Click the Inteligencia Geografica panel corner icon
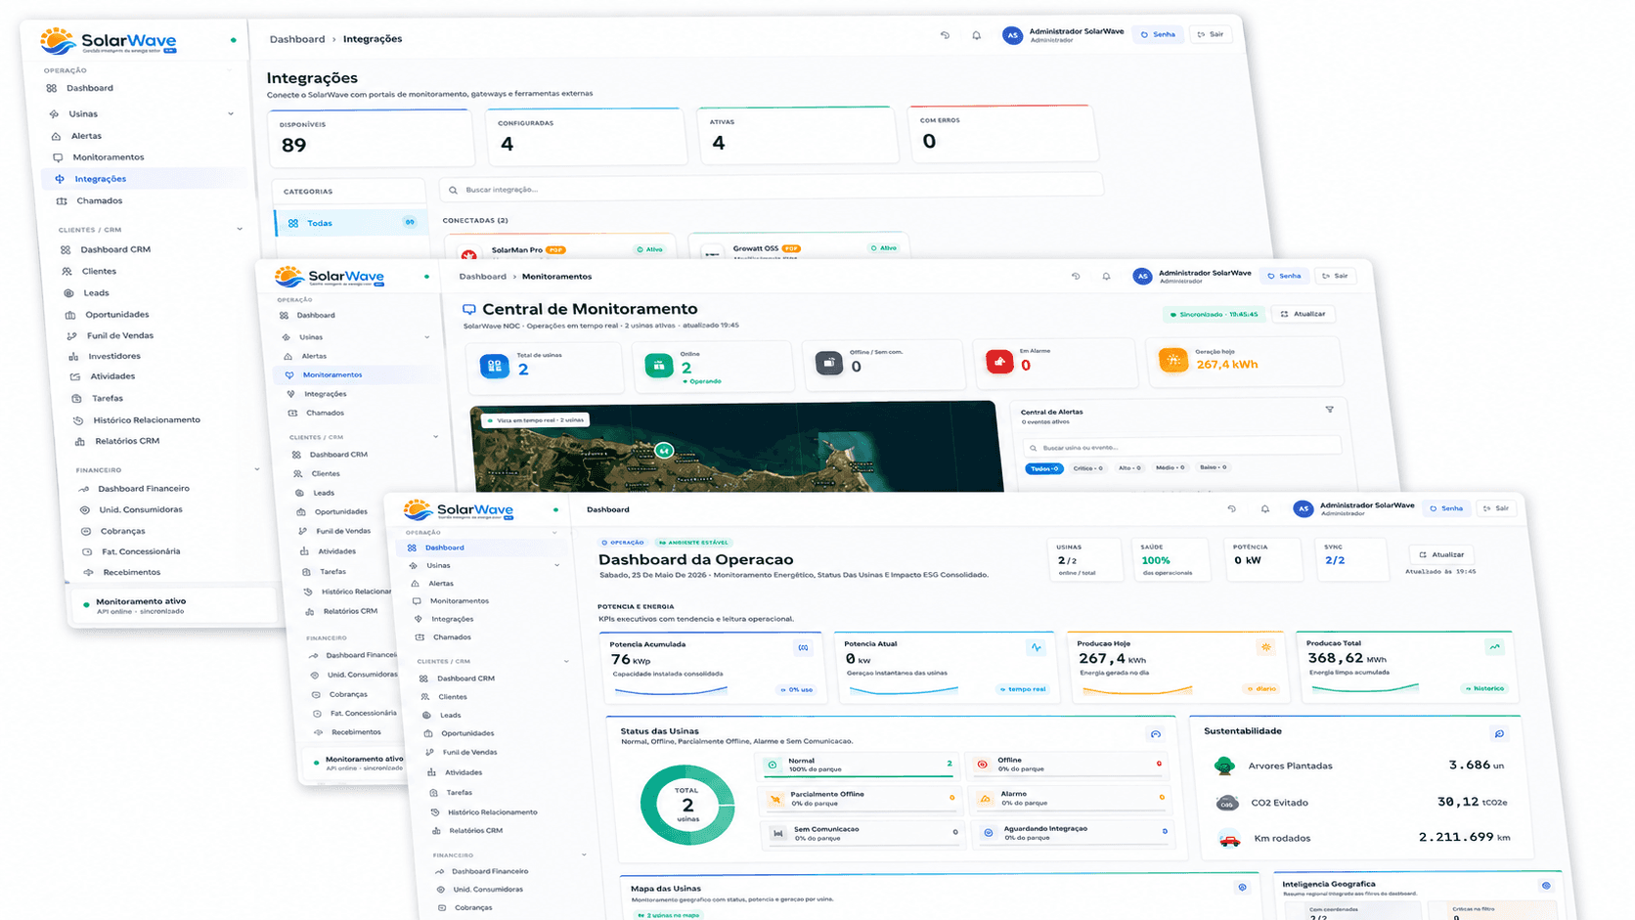 click(x=1546, y=886)
